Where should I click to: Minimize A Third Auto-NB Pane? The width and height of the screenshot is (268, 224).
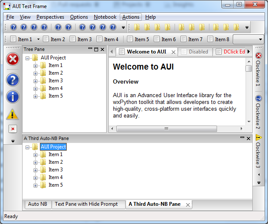pos(242,137)
